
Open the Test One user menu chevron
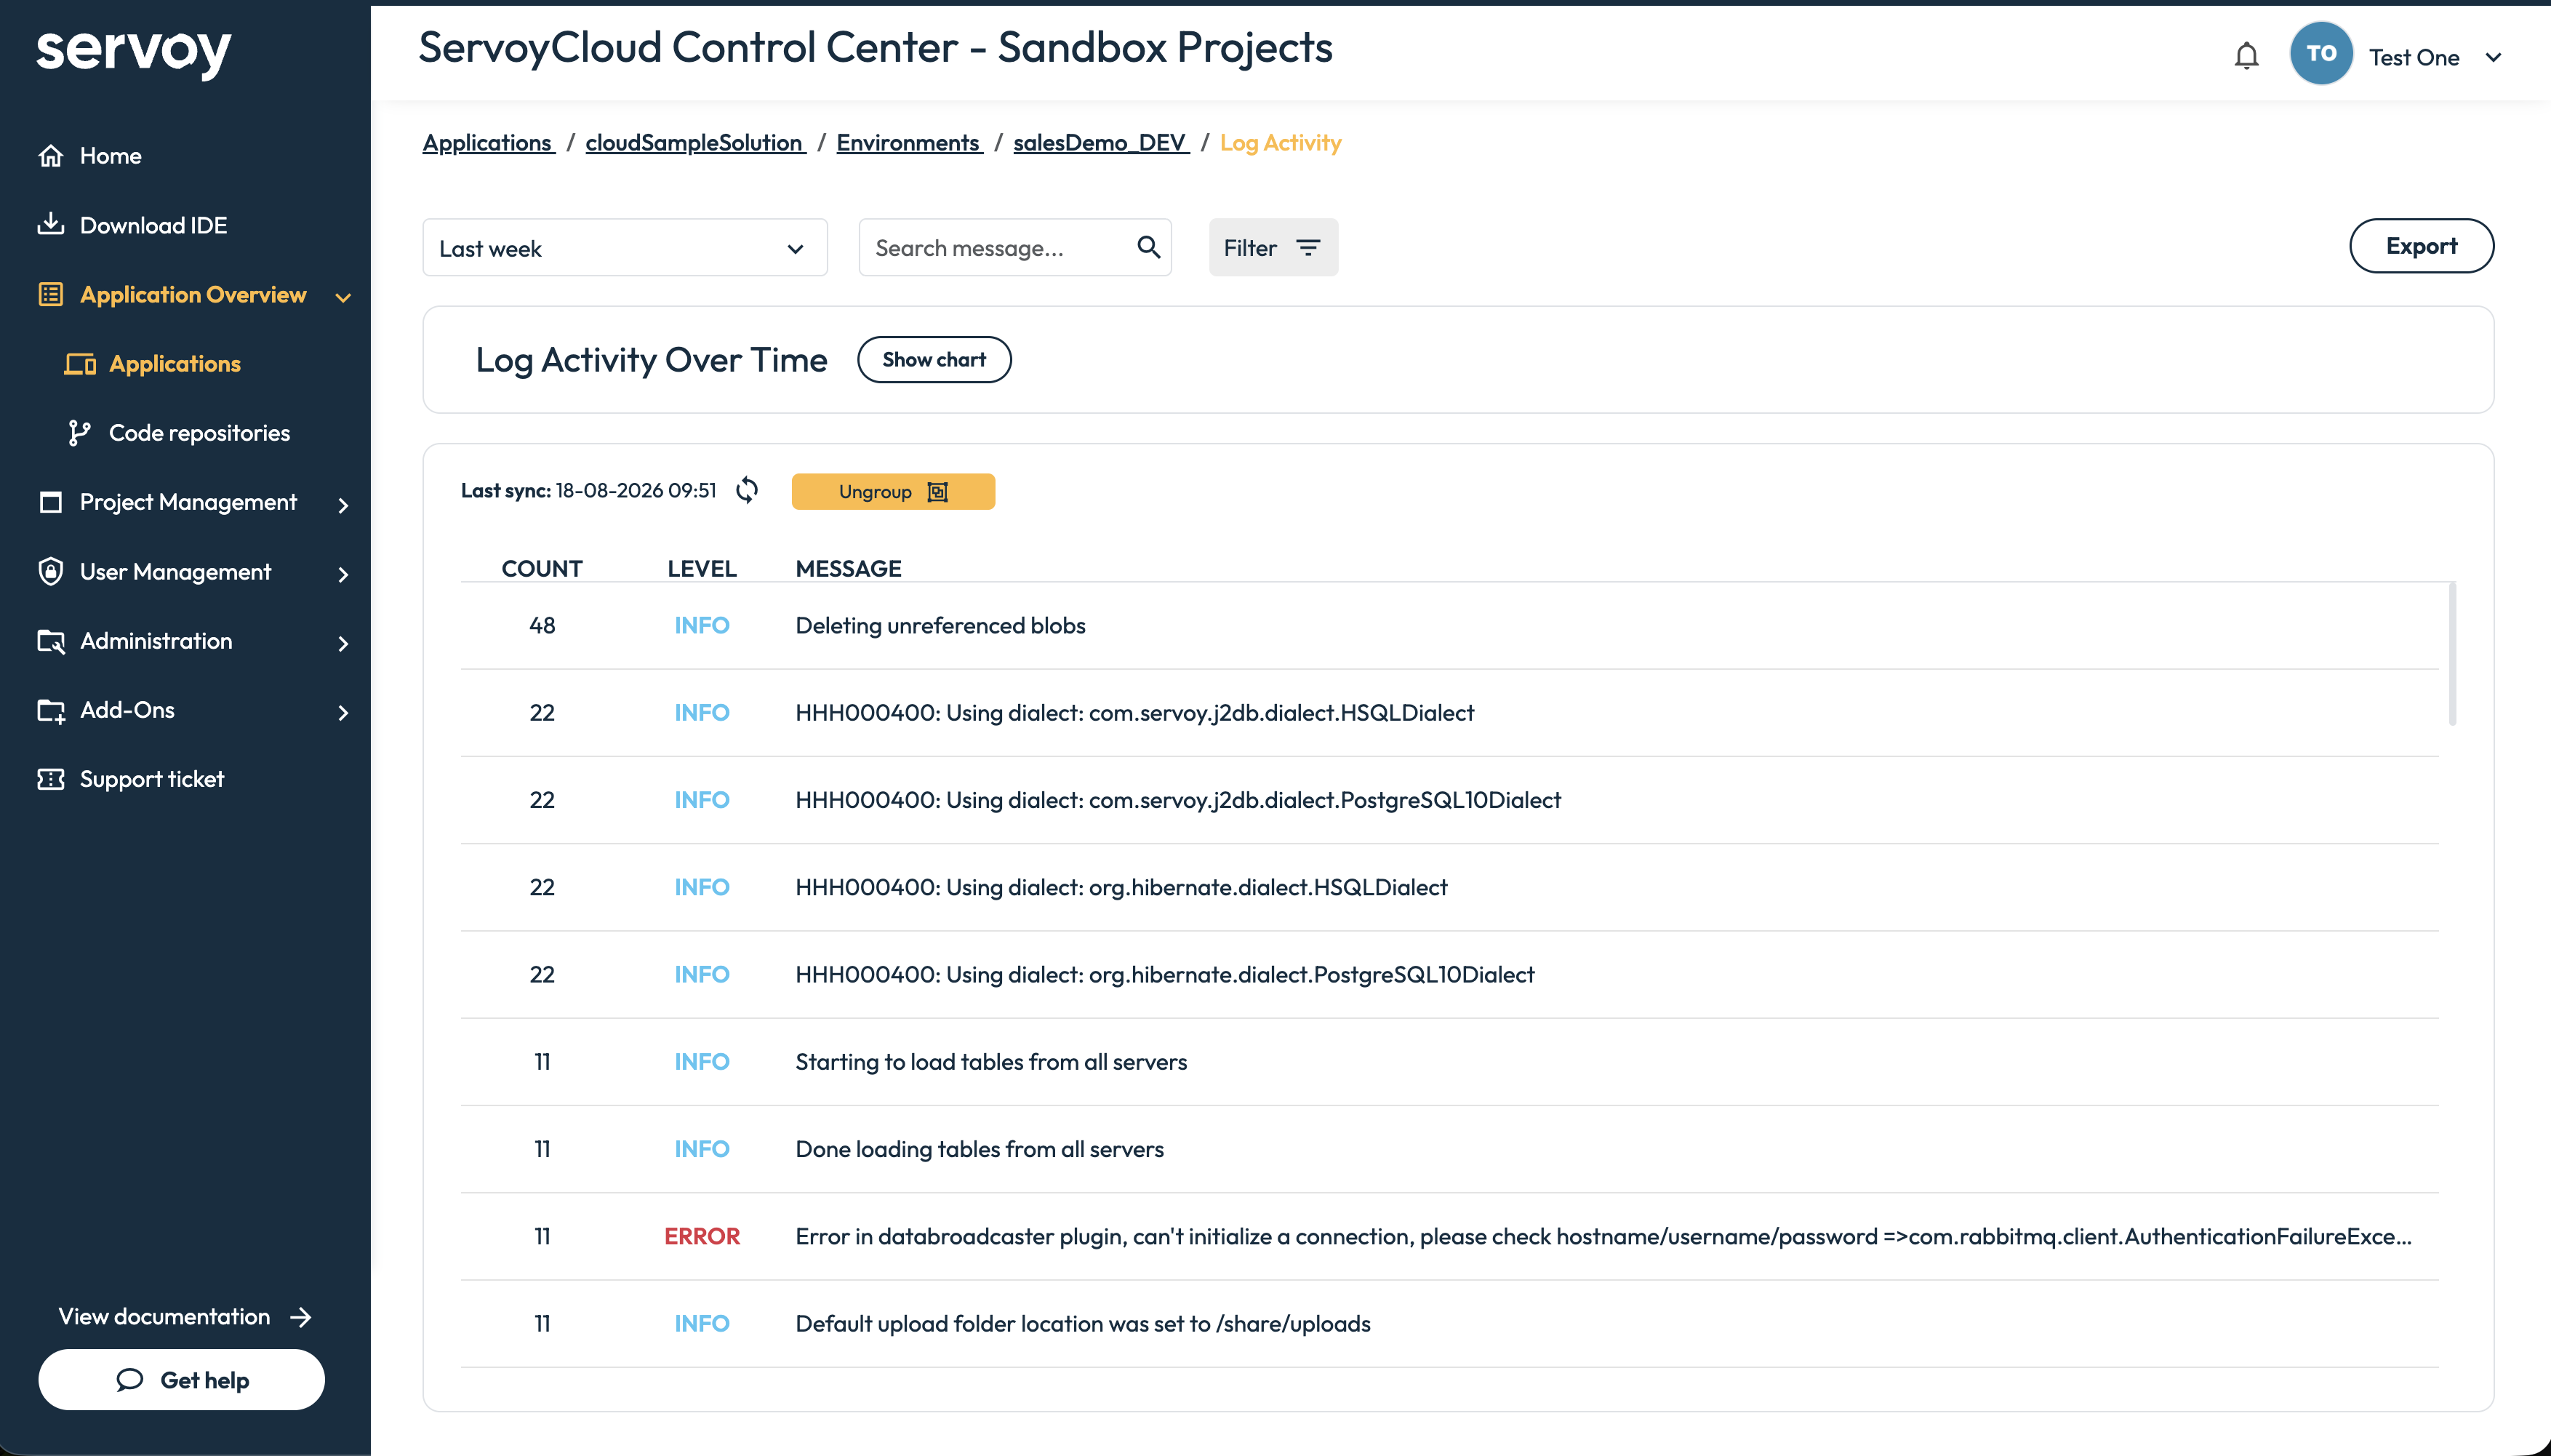[x=2493, y=58]
